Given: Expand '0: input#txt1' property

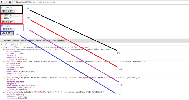Looking at the screenshot, I should coord(6,51).
